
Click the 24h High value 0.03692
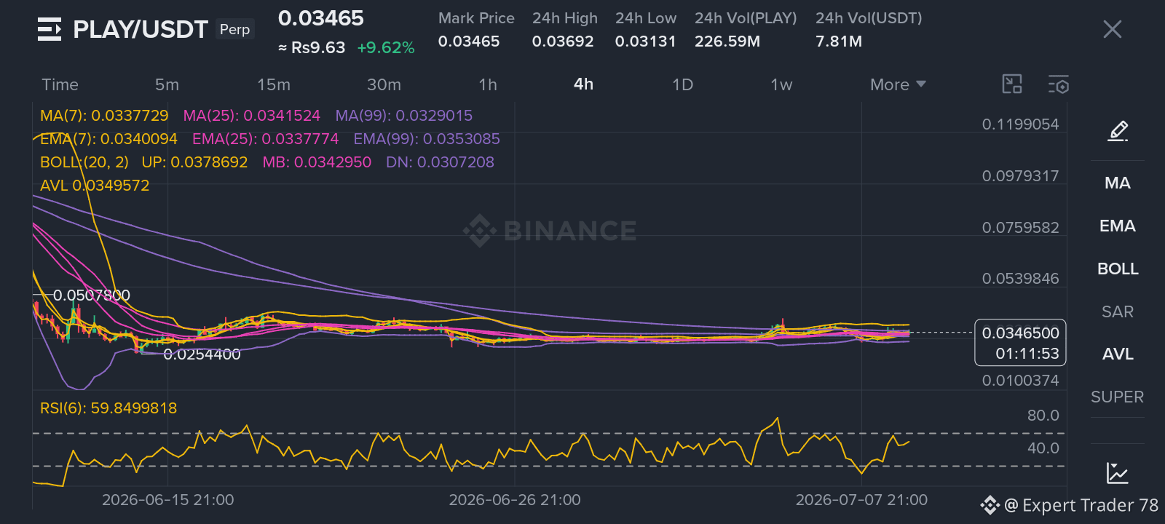click(563, 41)
